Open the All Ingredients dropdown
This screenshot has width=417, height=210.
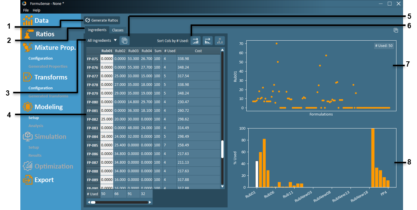coord(102,41)
